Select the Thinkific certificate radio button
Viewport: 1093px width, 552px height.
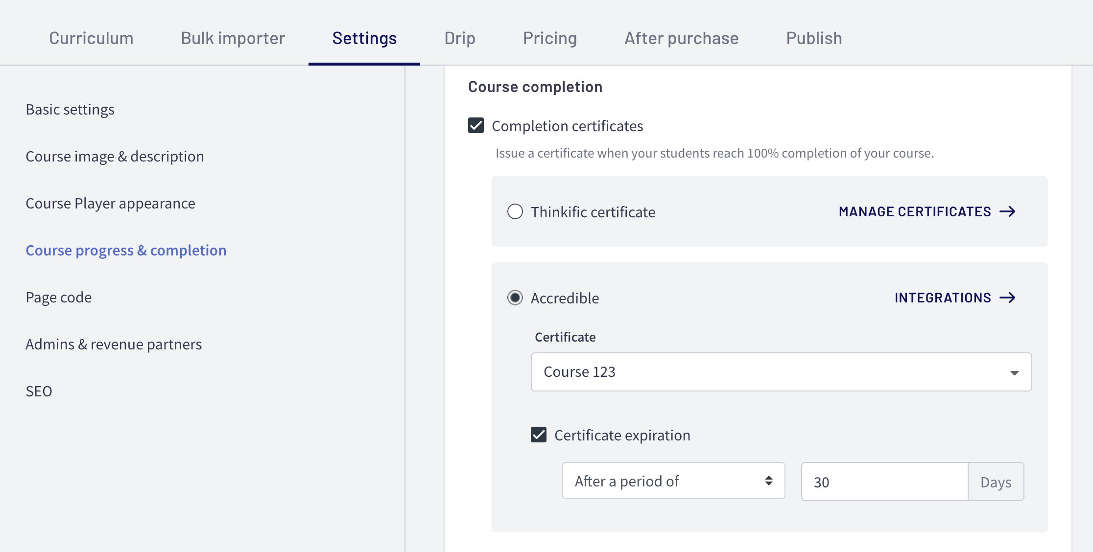pos(515,211)
